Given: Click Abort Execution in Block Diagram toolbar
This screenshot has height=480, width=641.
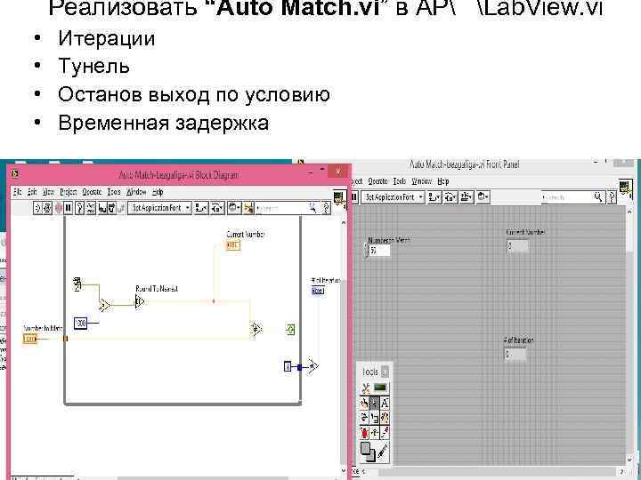Looking at the screenshot, I should pos(58,208).
